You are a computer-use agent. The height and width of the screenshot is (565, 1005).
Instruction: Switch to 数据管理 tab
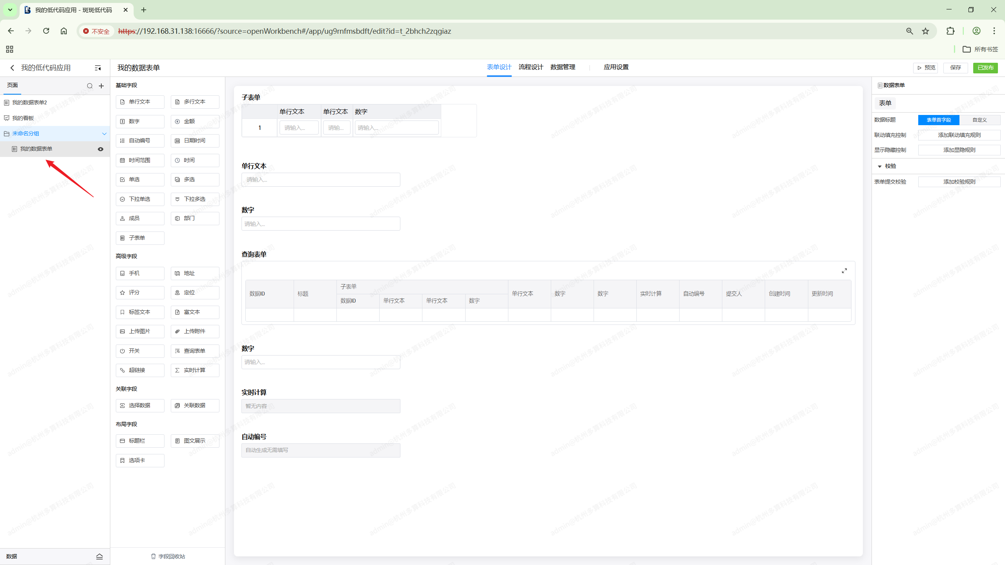[562, 67]
